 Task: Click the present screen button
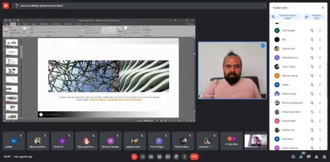pyautogui.click(x=168, y=157)
